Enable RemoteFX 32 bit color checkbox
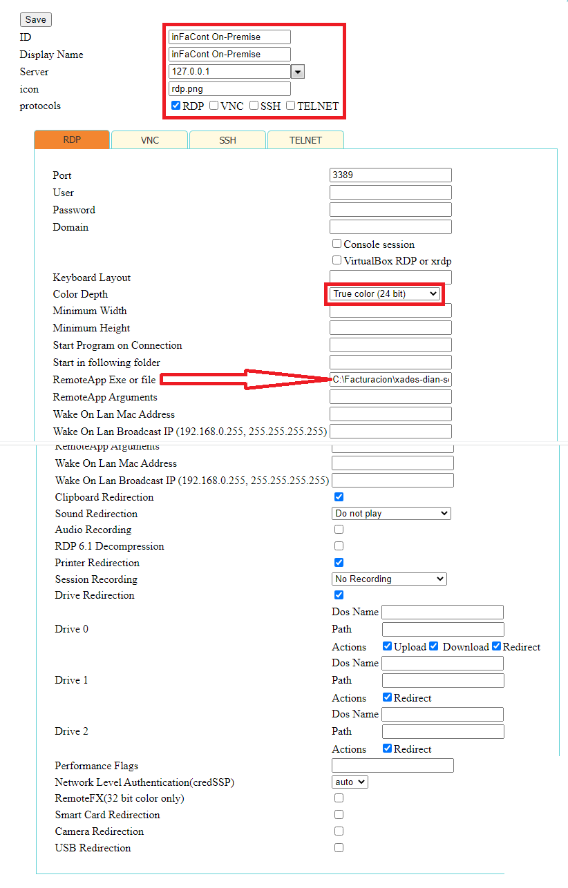 coord(339,798)
